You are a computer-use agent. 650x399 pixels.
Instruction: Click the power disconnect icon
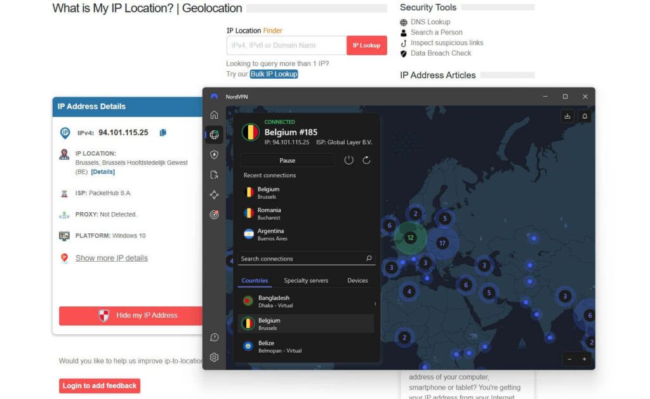click(348, 160)
